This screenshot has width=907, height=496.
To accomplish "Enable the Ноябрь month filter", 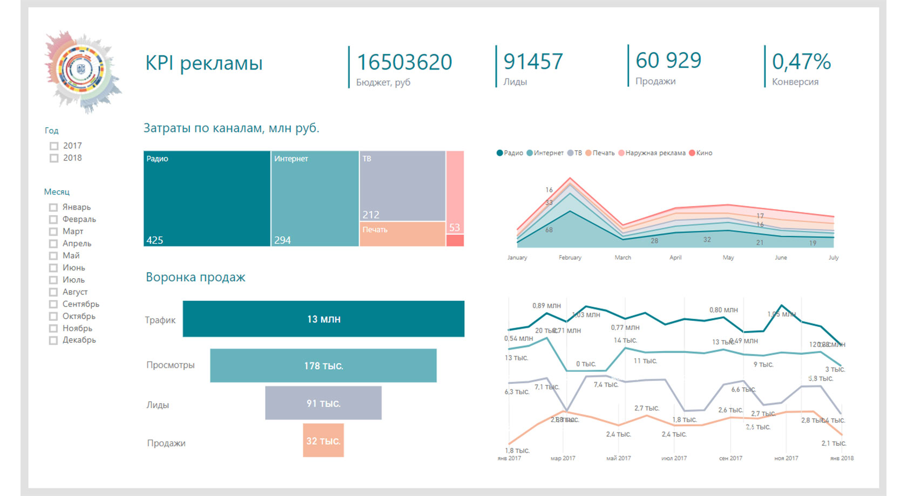I will (x=53, y=328).
